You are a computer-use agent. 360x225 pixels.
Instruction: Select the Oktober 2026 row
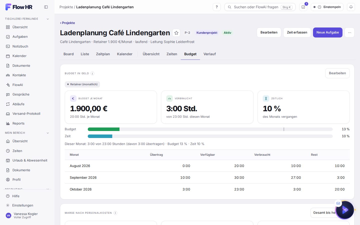coord(207,189)
